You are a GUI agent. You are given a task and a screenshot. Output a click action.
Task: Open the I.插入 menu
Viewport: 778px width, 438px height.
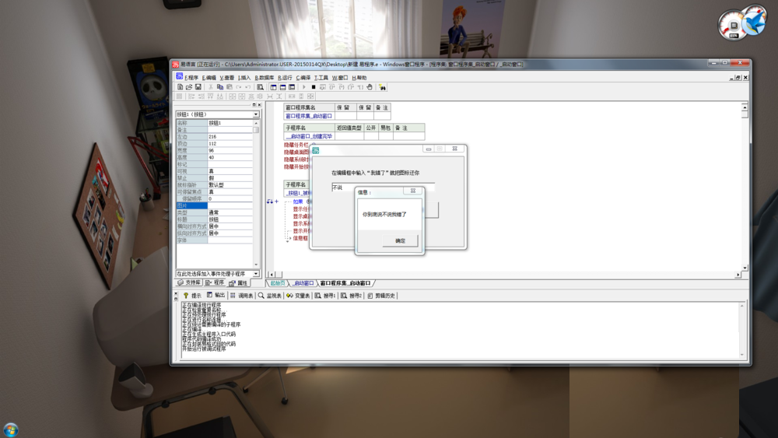244,78
